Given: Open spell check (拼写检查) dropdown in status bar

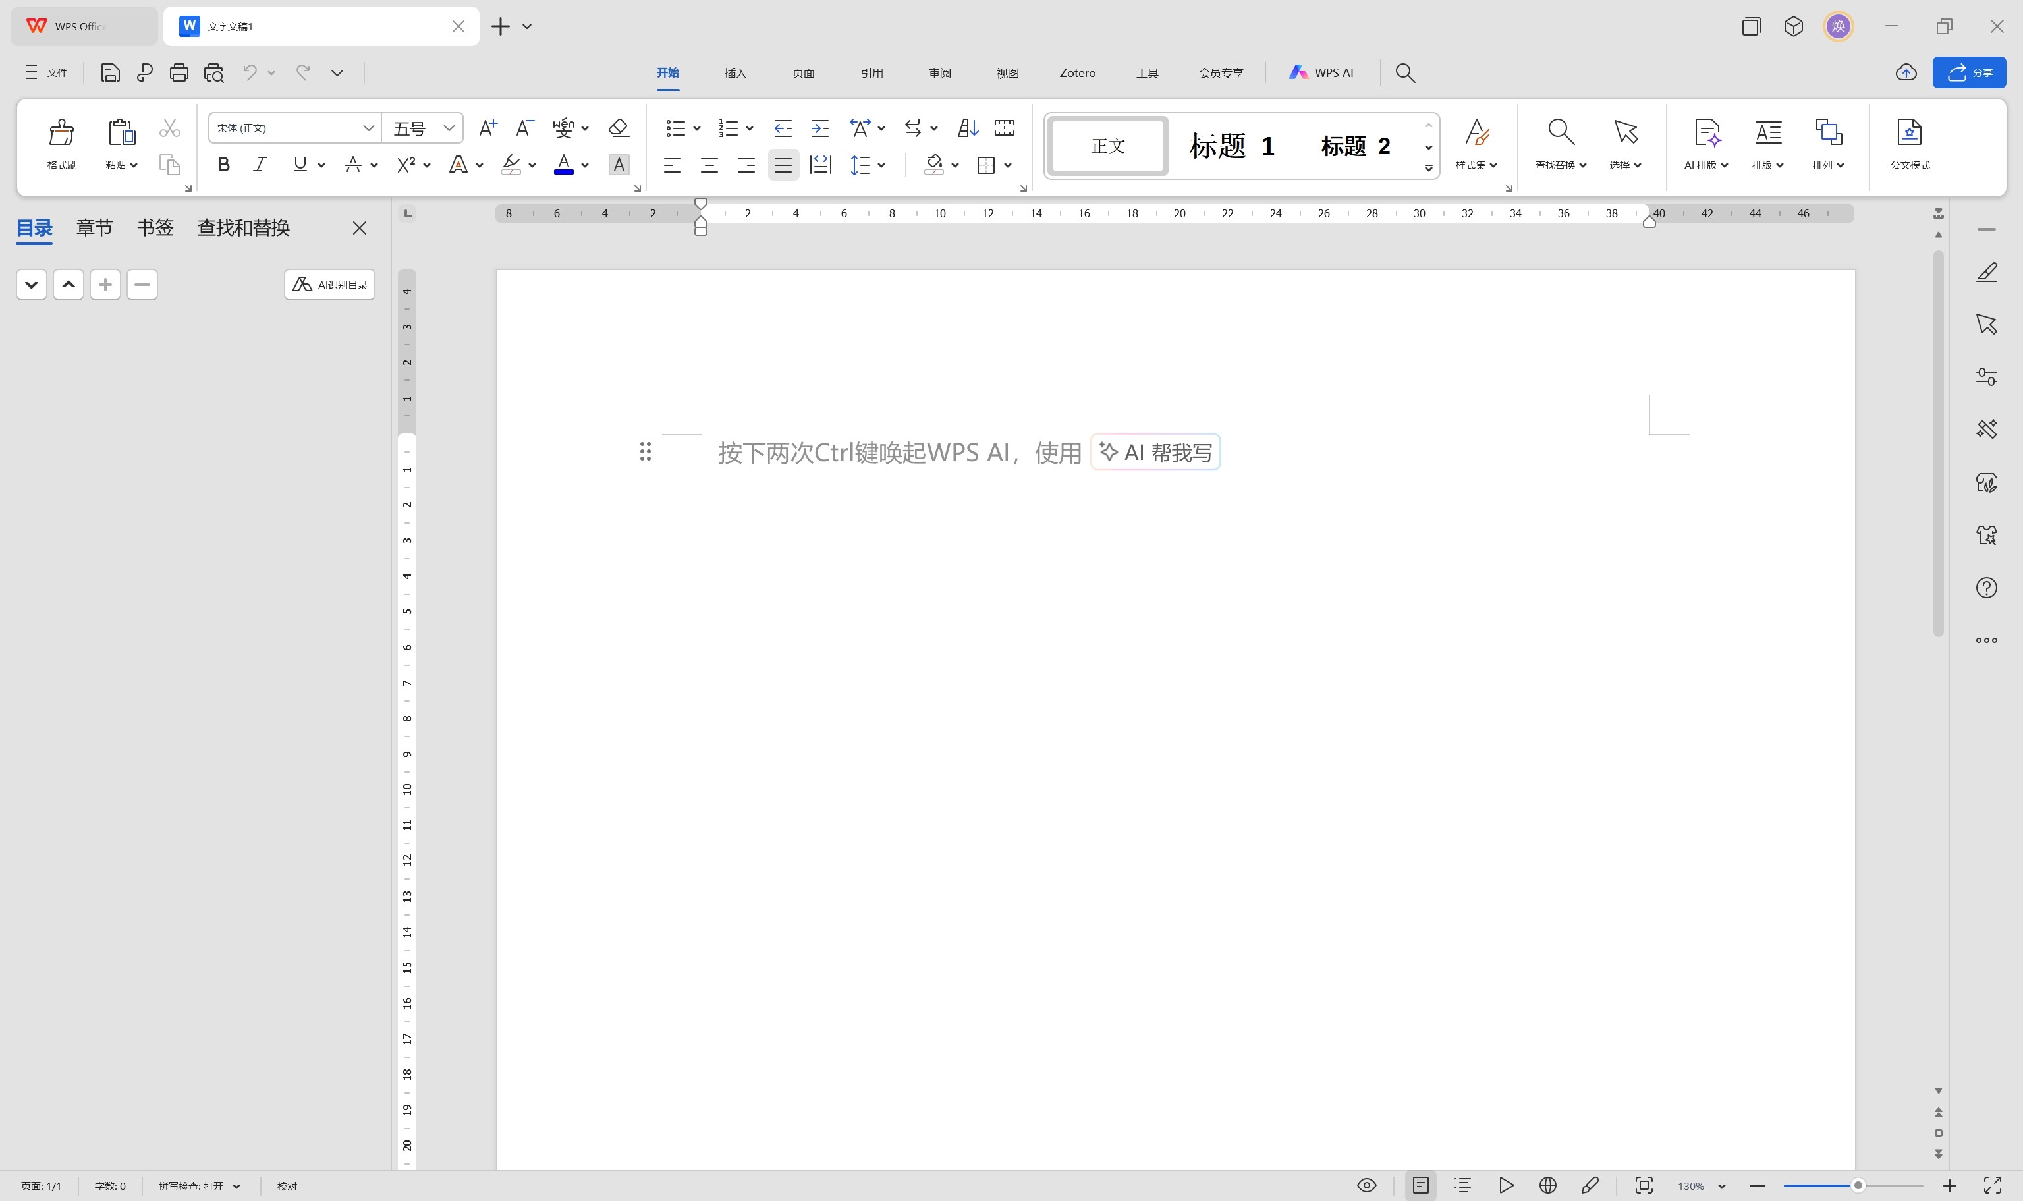Looking at the screenshot, I should coord(200,1187).
